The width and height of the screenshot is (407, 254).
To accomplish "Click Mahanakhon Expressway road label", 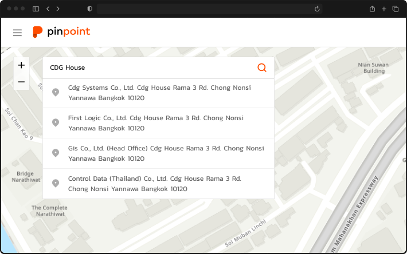I will [x=356, y=213].
